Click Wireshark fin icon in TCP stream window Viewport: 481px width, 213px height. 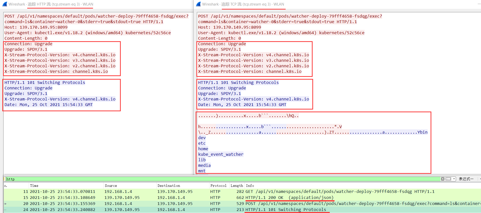pos(198,4)
